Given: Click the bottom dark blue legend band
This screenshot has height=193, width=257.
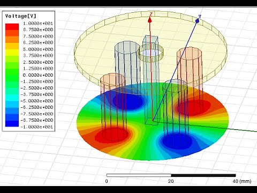Looking at the screenshot, I should point(12,123).
